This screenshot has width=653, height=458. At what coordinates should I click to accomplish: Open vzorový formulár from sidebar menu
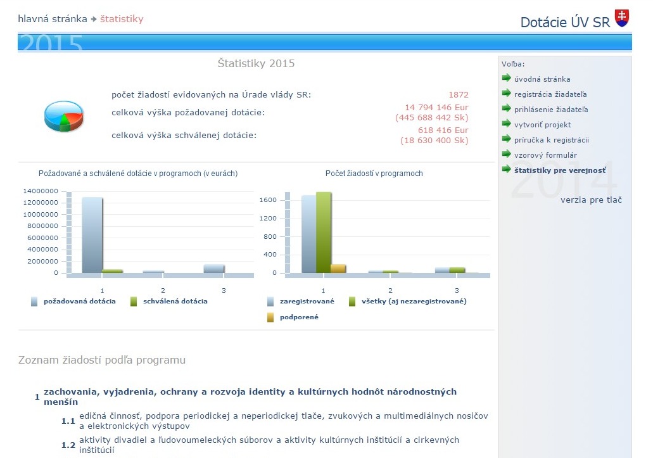(x=545, y=155)
